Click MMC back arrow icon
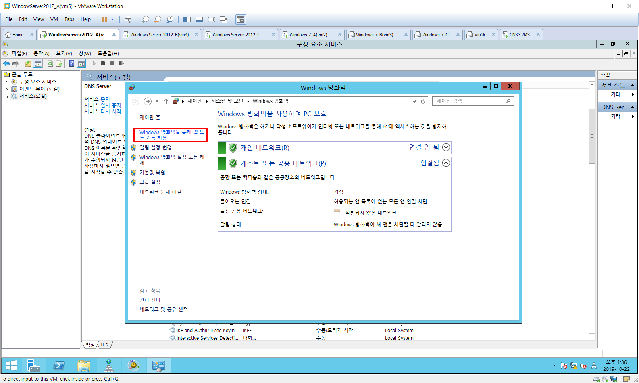 6,63
